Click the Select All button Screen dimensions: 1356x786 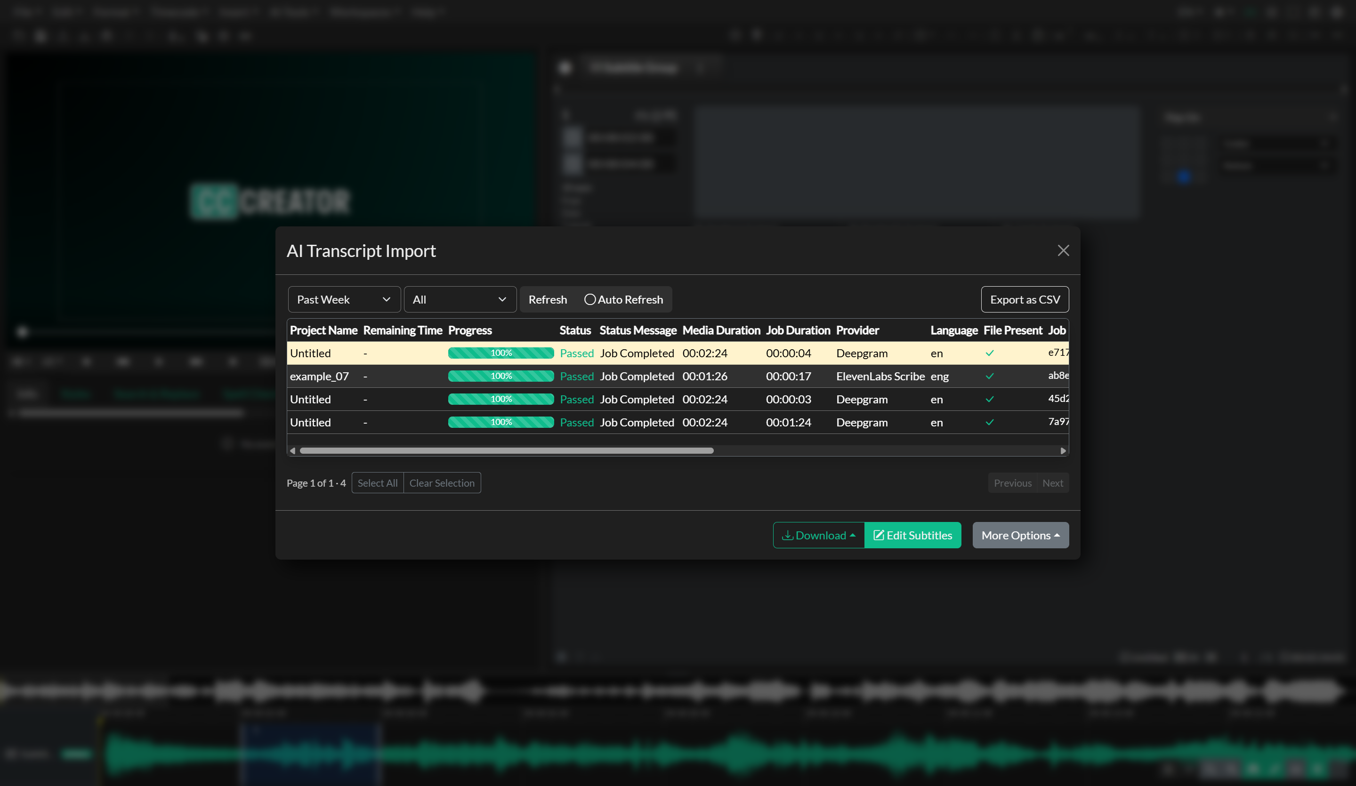377,482
